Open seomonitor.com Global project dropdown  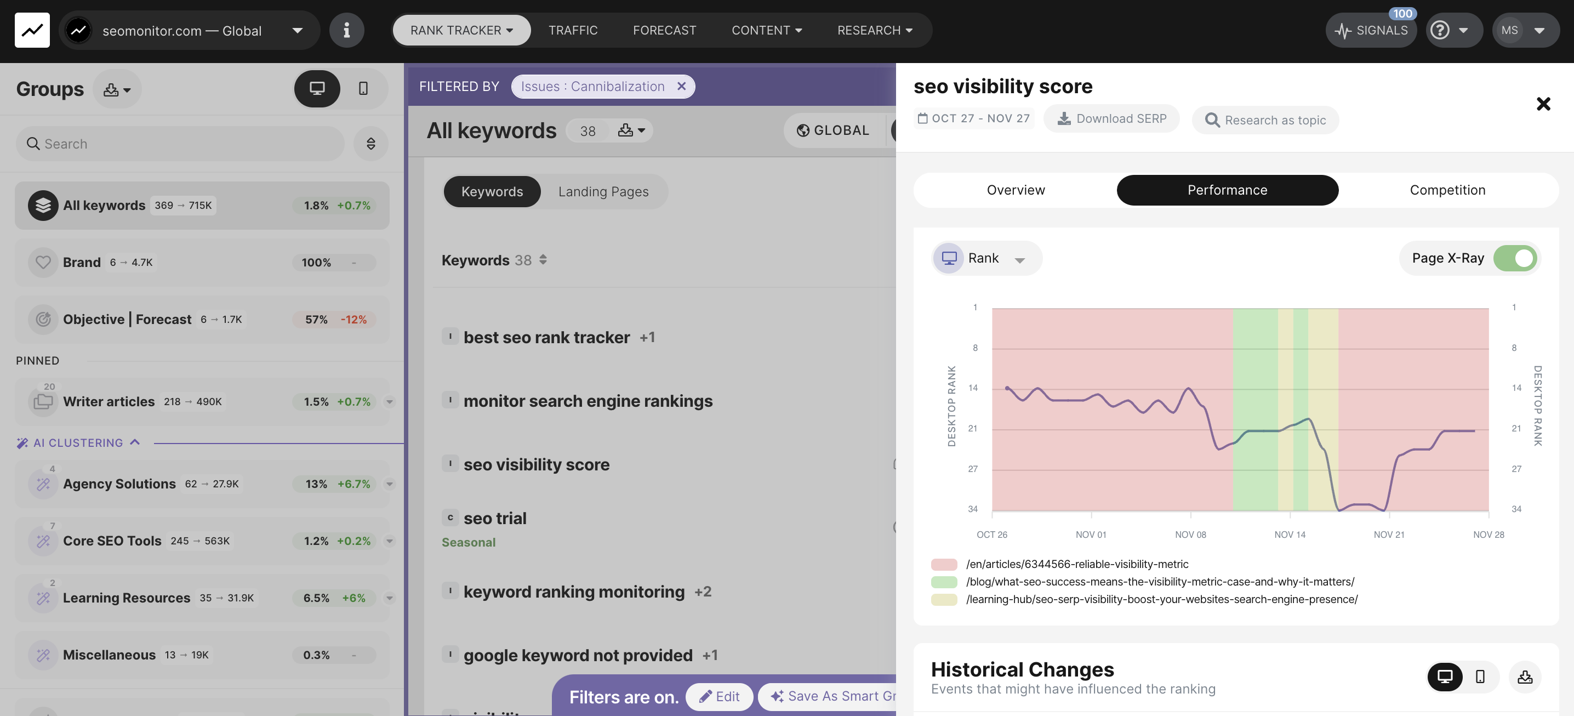tap(190, 30)
